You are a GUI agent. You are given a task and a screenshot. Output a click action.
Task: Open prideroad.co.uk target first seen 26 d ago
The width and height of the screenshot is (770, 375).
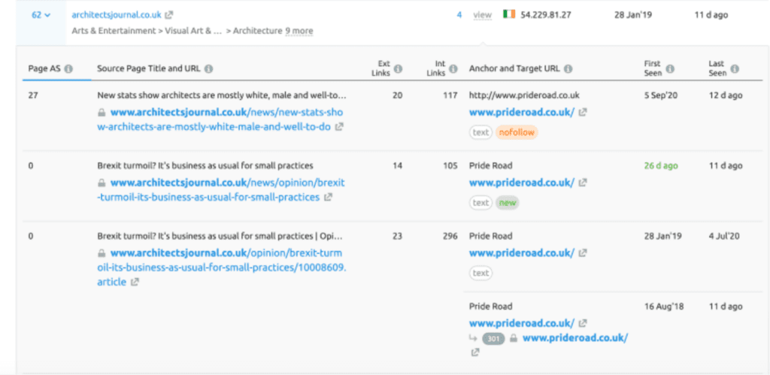coord(522,183)
